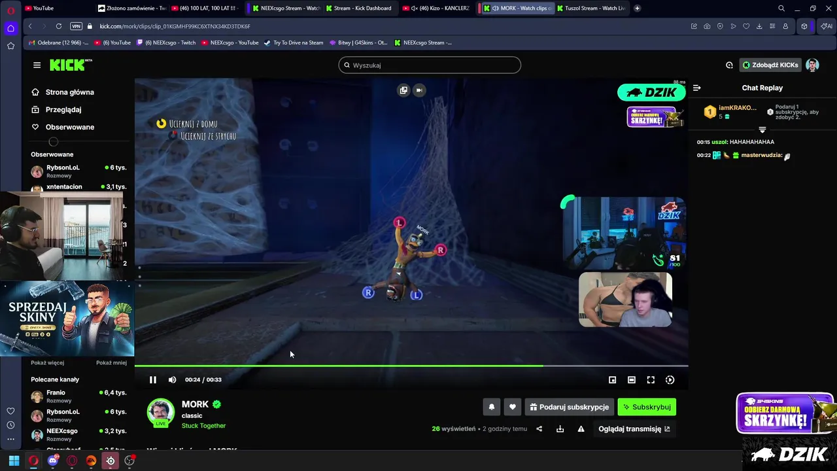837x471 pixels.
Task: Open the Bitwy | G4Skins bookmark
Action: pos(358,43)
